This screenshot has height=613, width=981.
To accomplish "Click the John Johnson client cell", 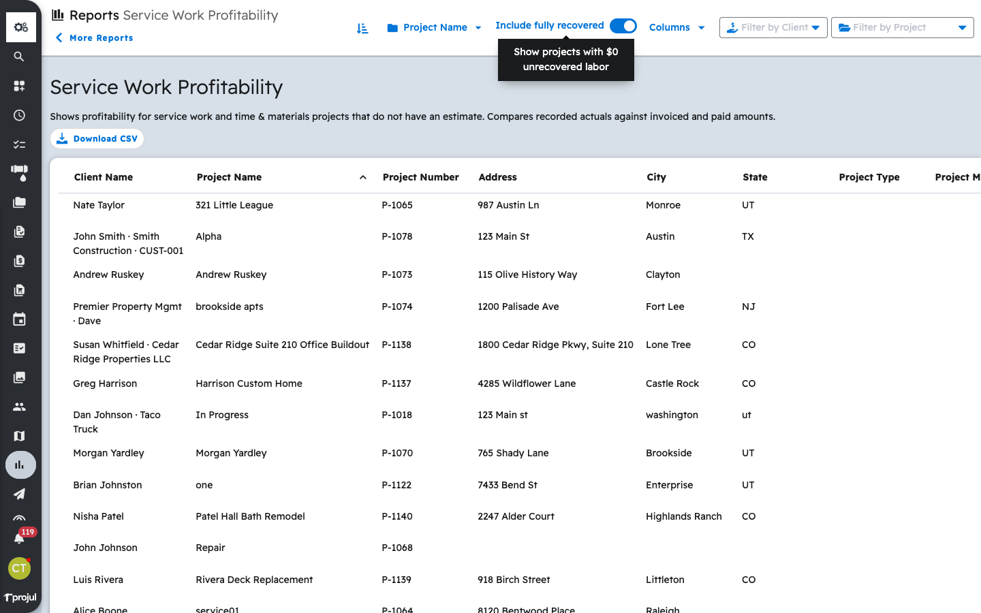I will click(x=105, y=548).
